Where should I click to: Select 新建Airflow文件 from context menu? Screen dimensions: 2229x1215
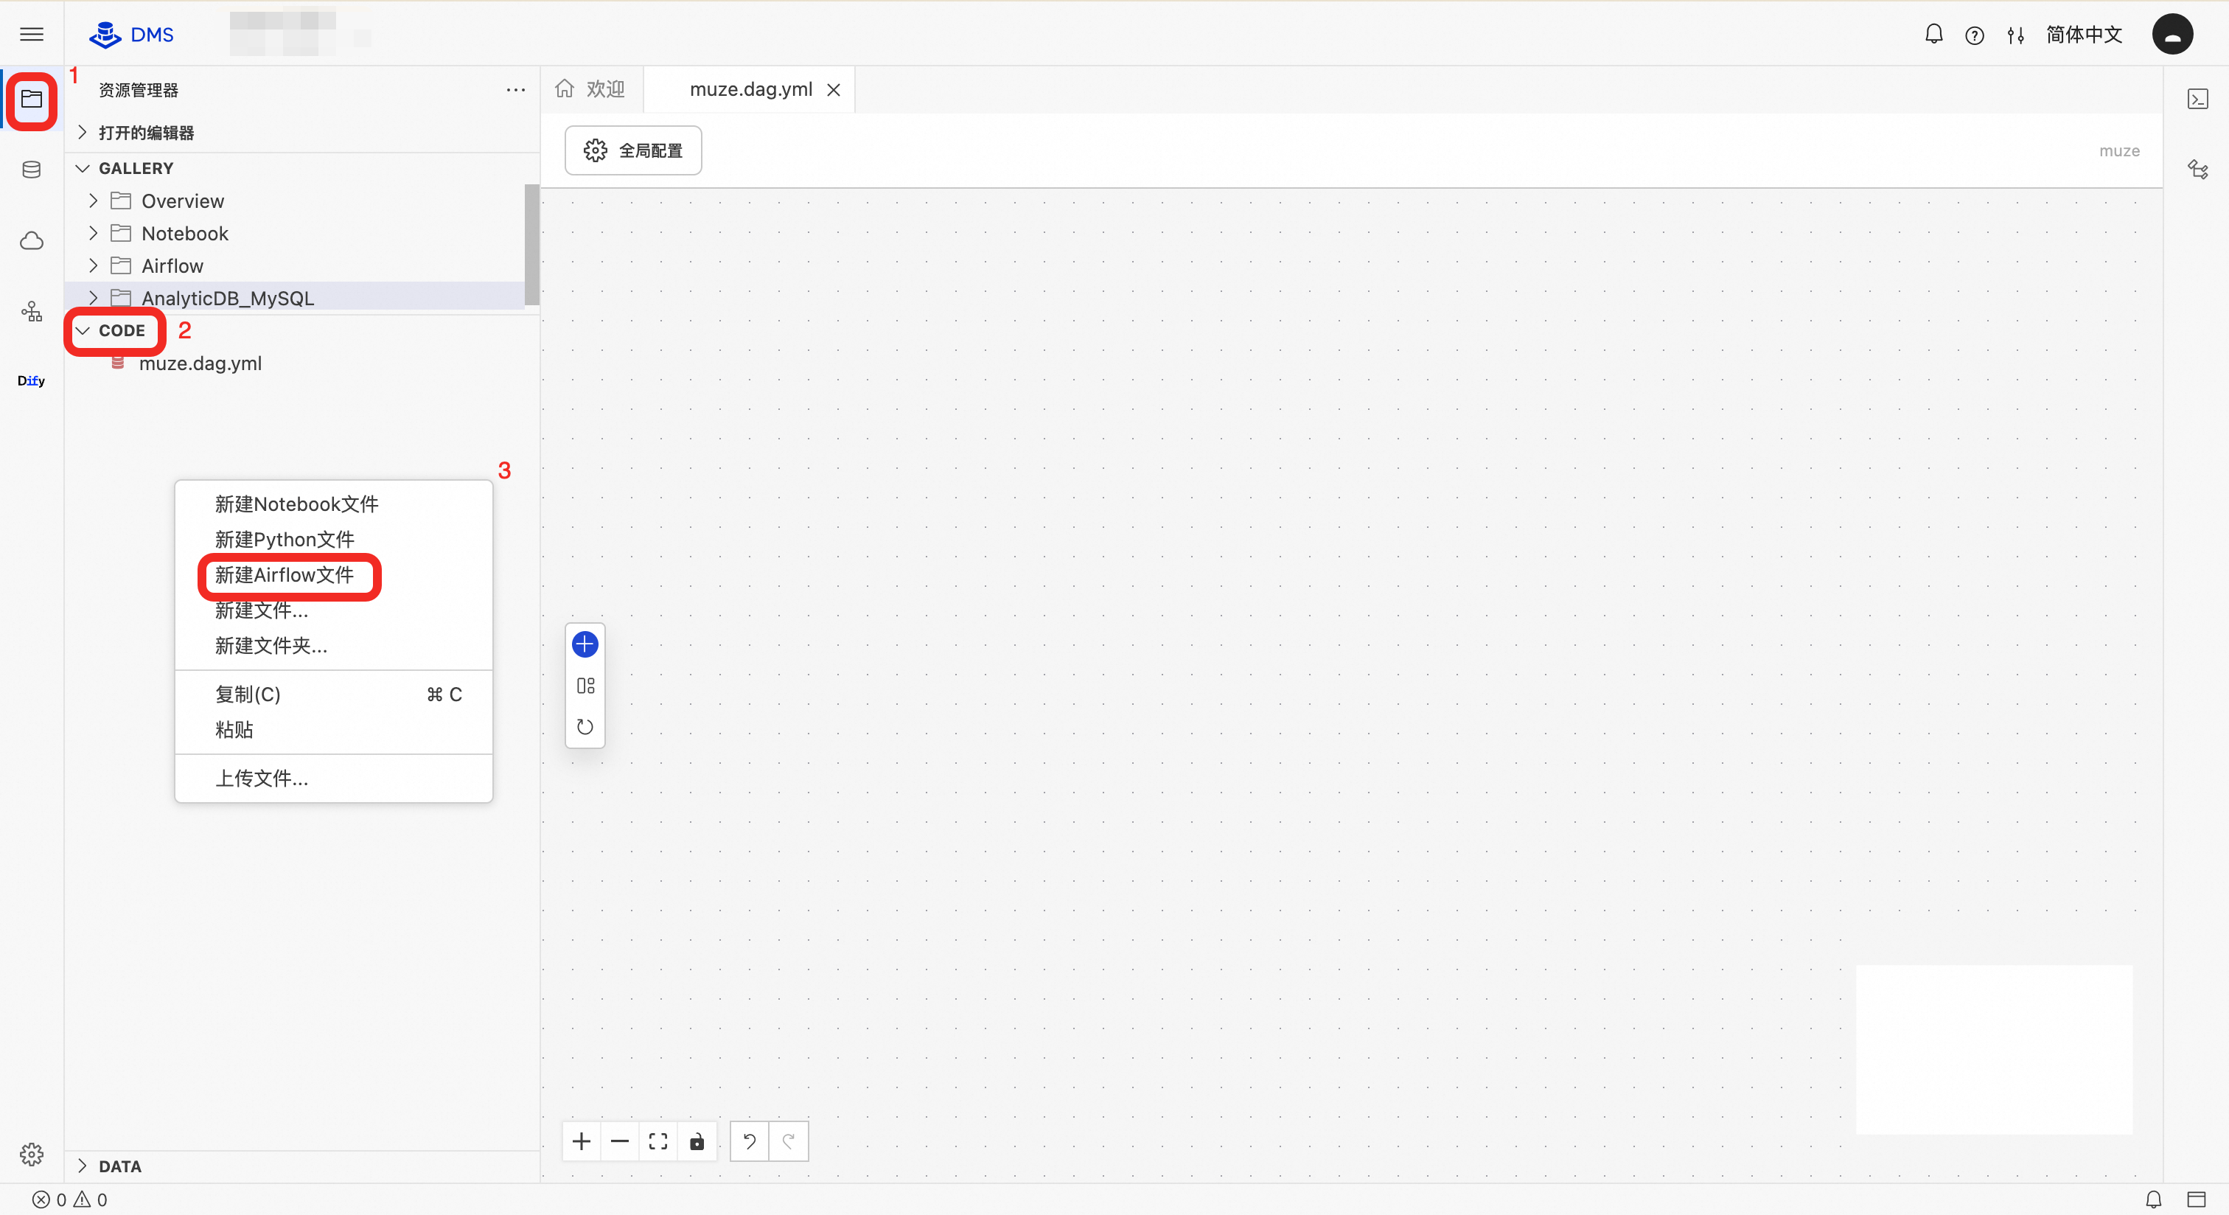click(x=285, y=576)
